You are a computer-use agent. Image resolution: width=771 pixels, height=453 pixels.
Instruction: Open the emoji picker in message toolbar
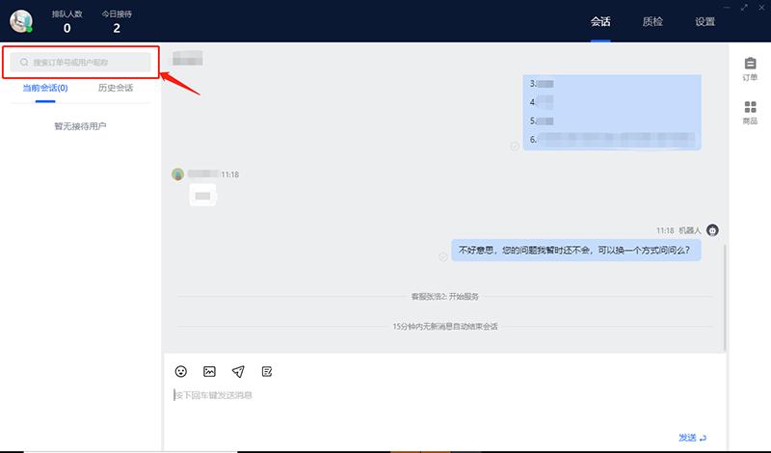pos(180,371)
